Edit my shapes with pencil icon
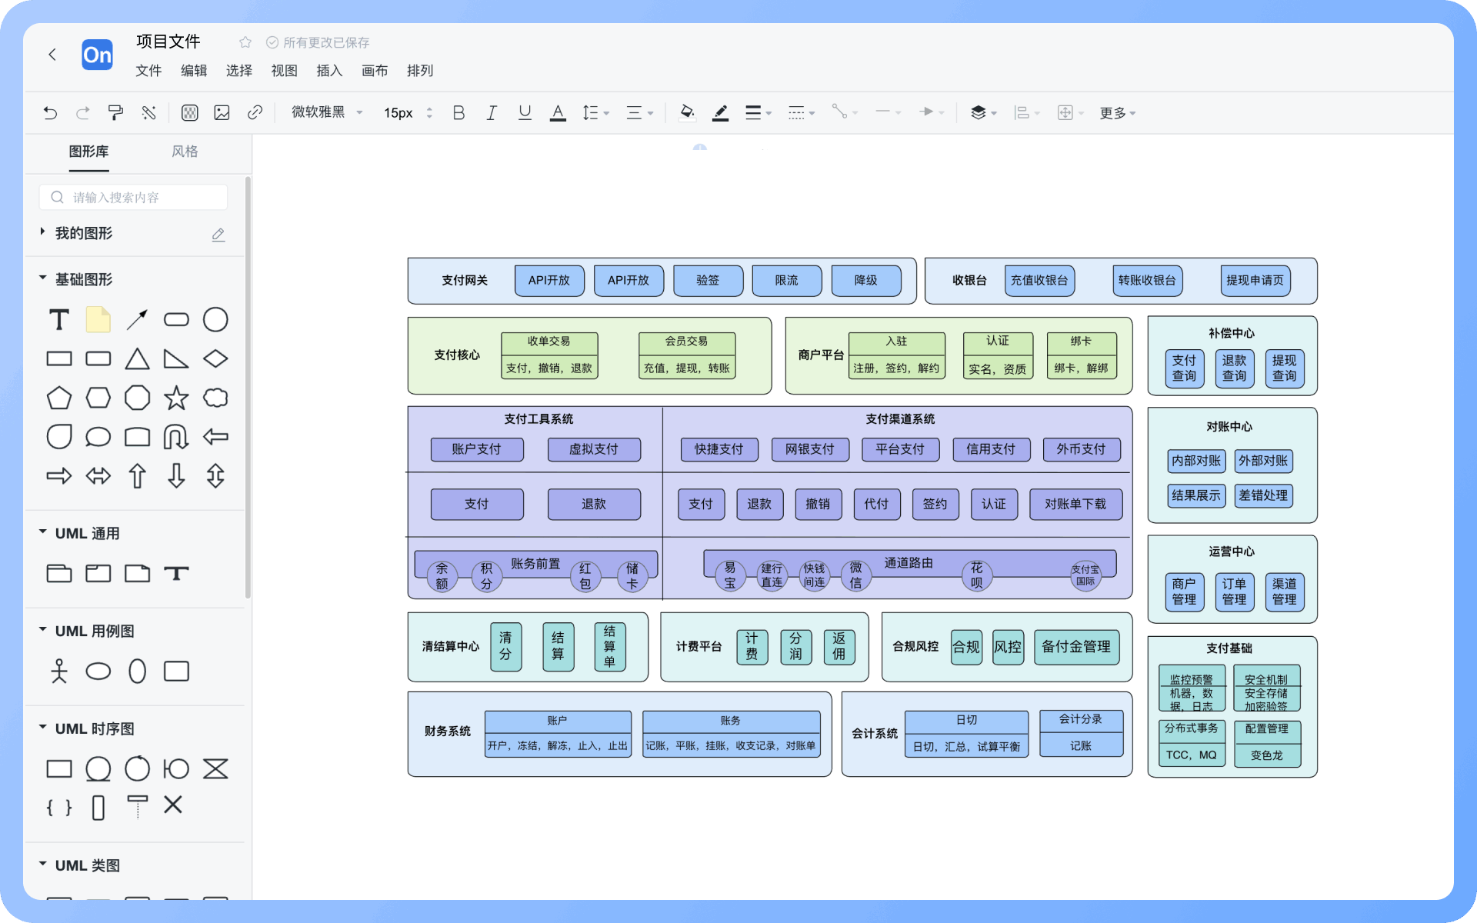This screenshot has height=923, width=1477. coord(218,234)
